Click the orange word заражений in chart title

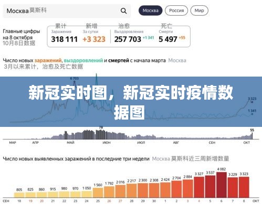[x=48, y=60]
